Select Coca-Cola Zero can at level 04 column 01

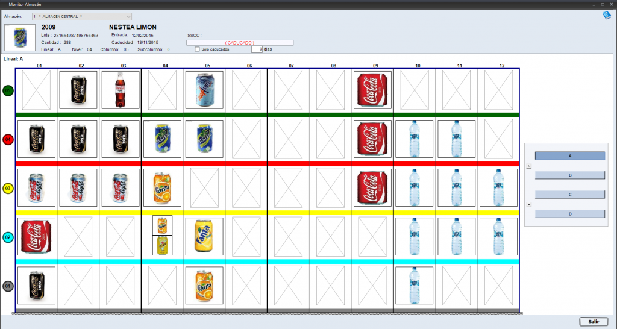37,139
